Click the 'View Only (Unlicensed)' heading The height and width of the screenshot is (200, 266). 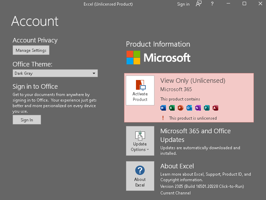click(x=193, y=81)
